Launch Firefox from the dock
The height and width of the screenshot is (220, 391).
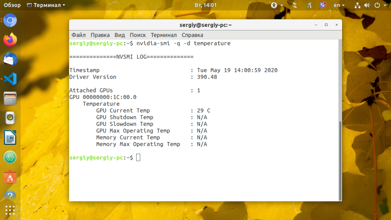[x=10, y=40]
